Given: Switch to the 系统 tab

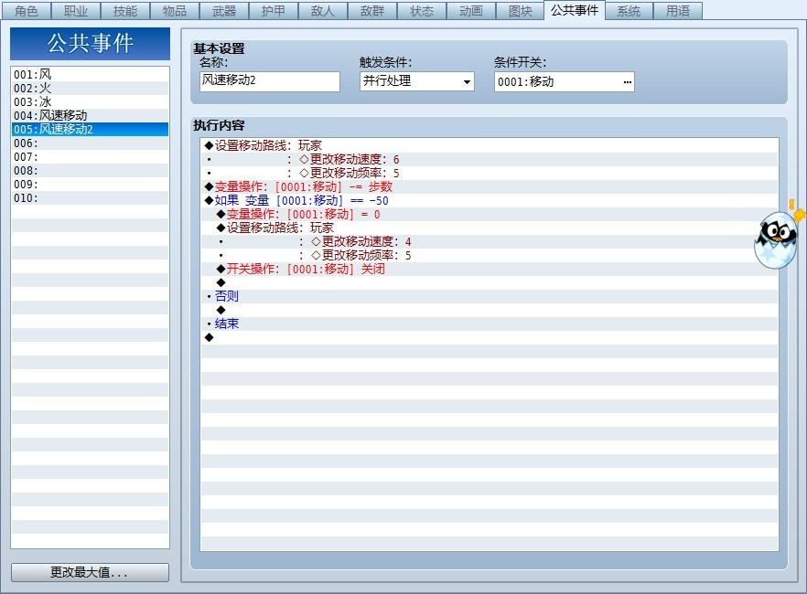Looking at the screenshot, I should pyautogui.click(x=629, y=11).
